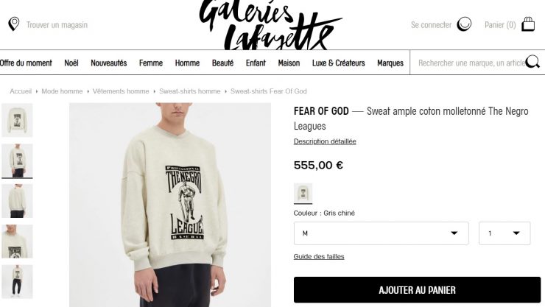Click the store locator pin icon
This screenshot has height=307, width=545.
click(13, 24)
